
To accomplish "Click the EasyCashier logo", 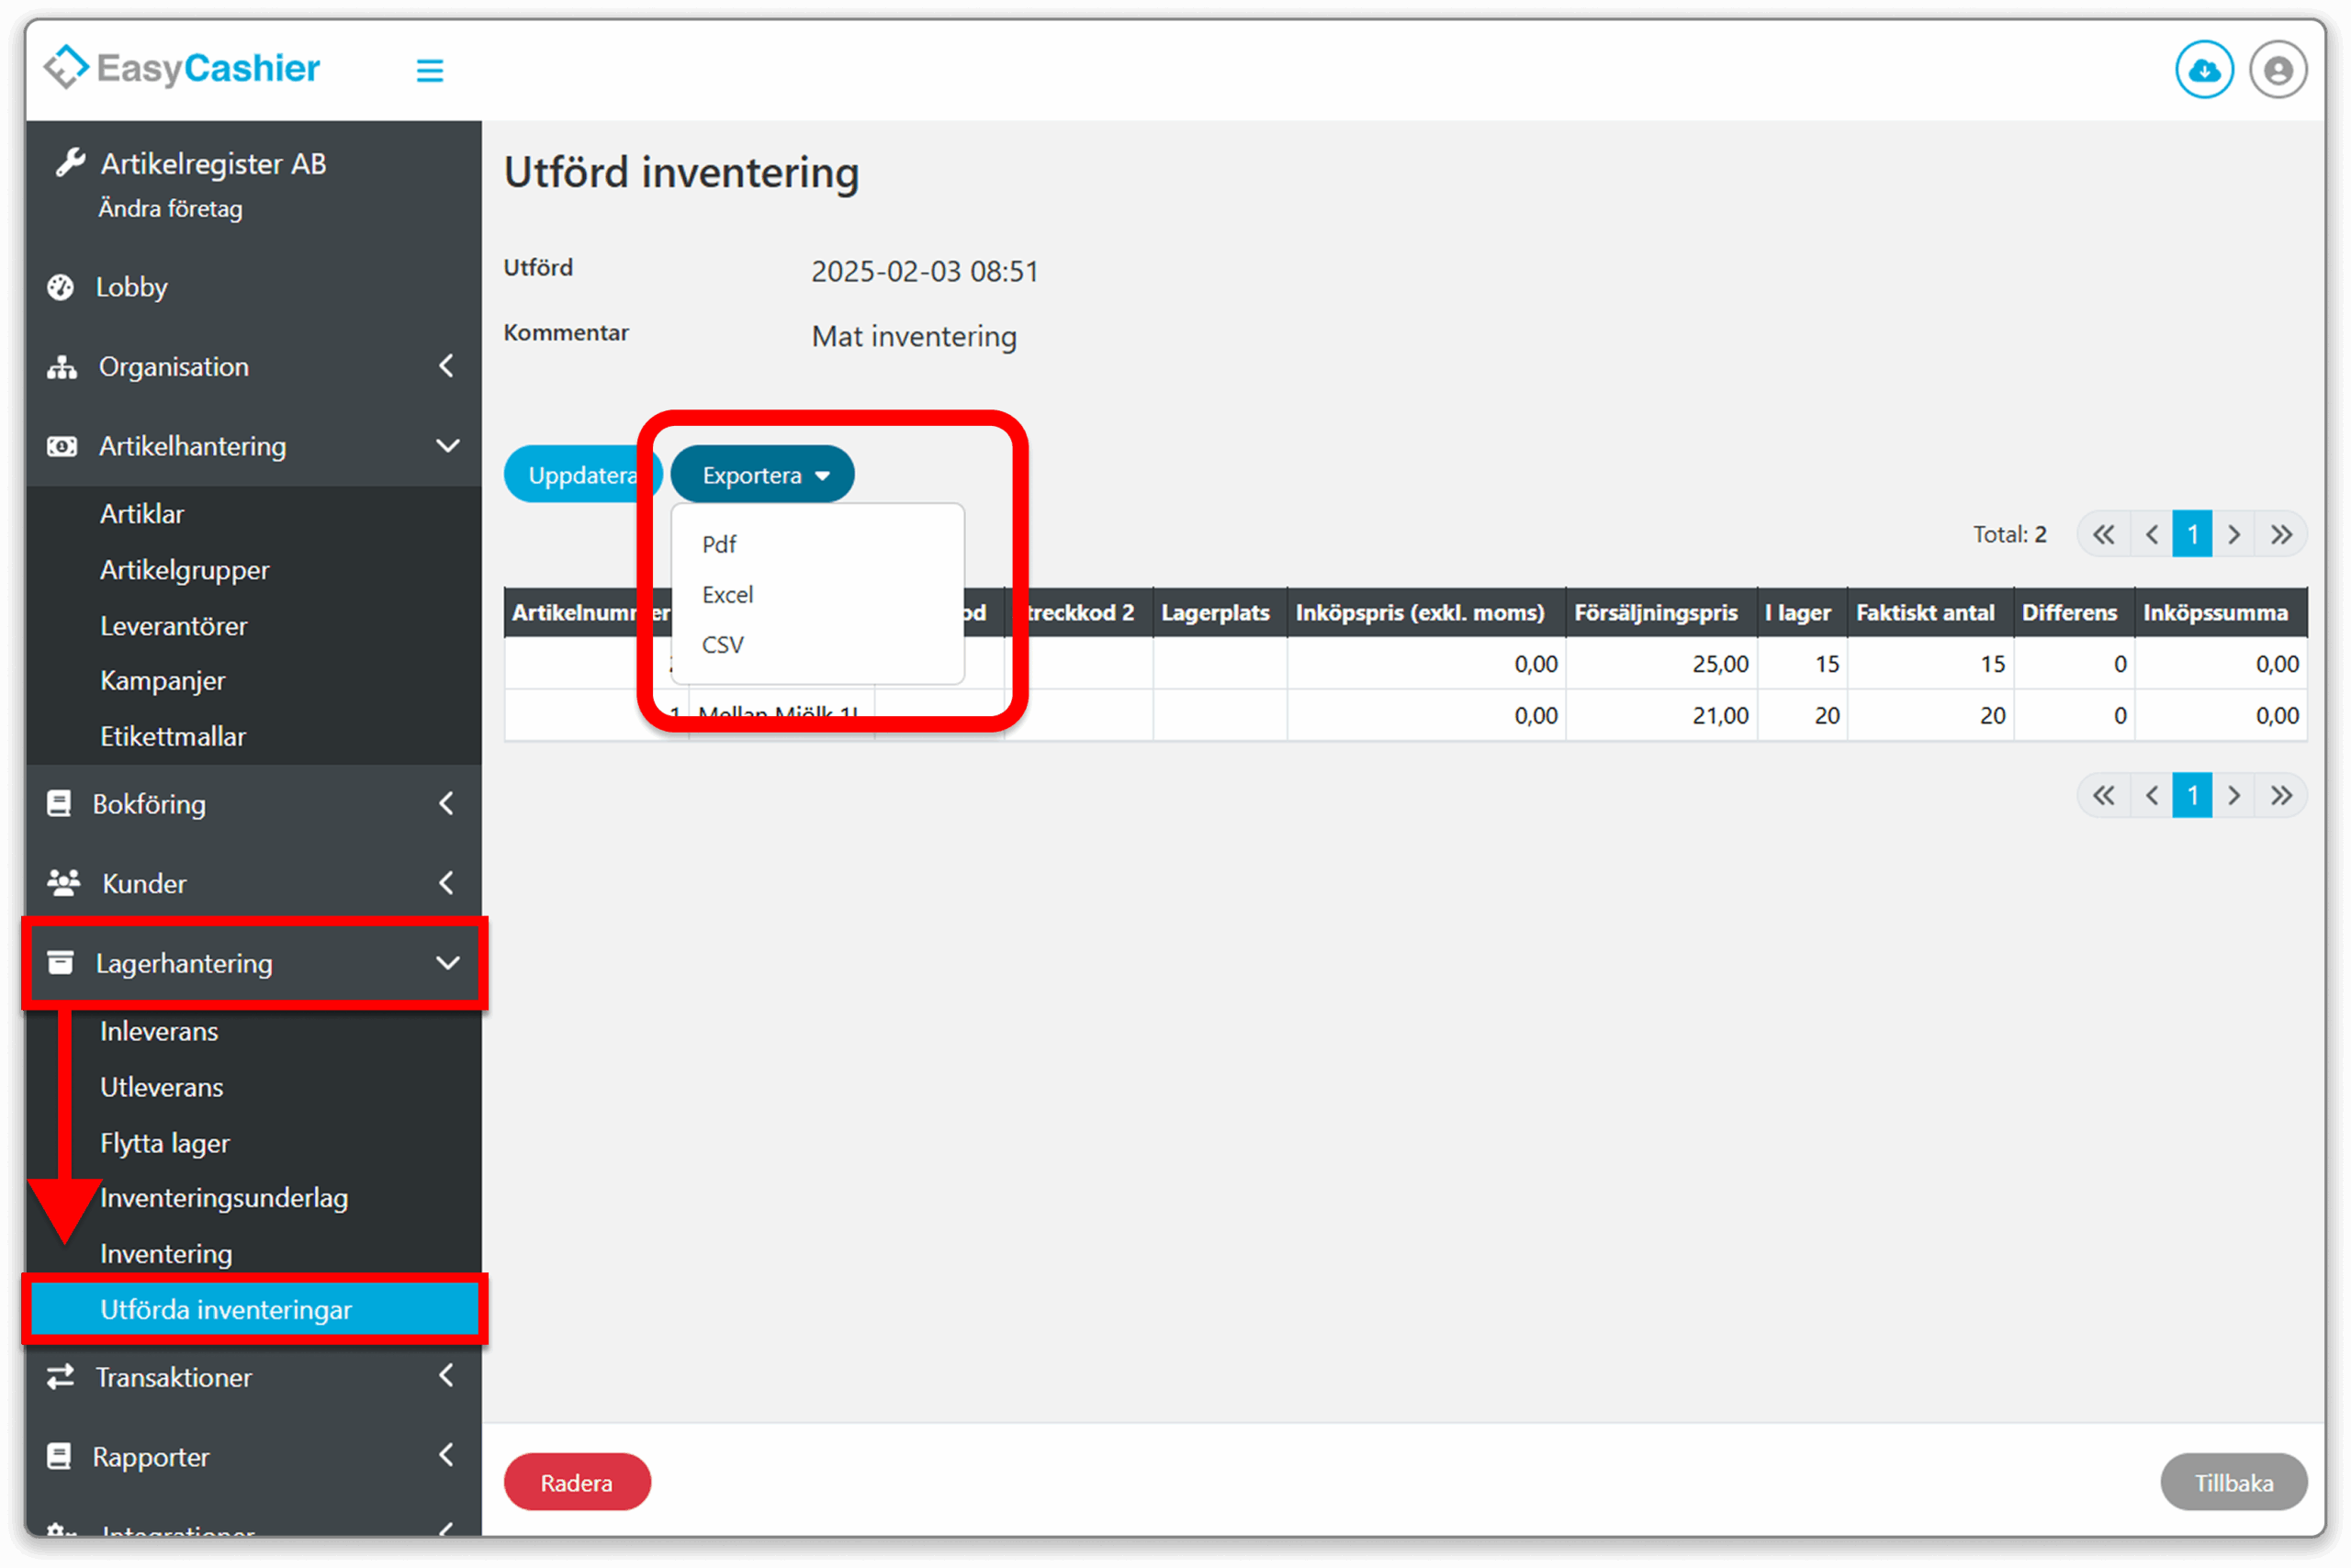I will [182, 68].
